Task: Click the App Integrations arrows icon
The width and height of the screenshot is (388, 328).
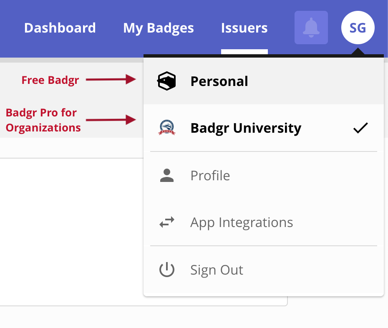Action: pyautogui.click(x=166, y=222)
